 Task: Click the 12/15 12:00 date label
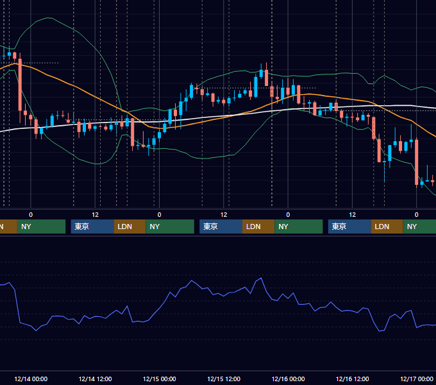224,379
